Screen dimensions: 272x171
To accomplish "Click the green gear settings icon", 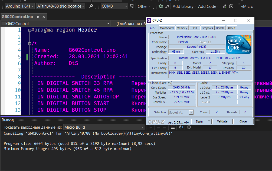I will pyautogui.click(x=161, y=6).
